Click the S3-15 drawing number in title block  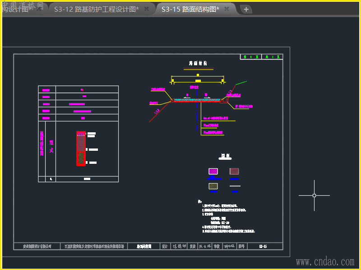(x=263, y=247)
